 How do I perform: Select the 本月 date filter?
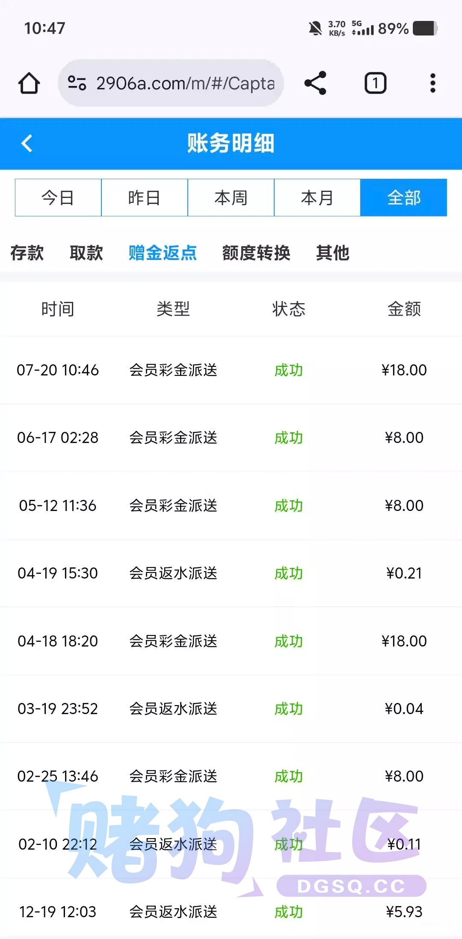317,198
